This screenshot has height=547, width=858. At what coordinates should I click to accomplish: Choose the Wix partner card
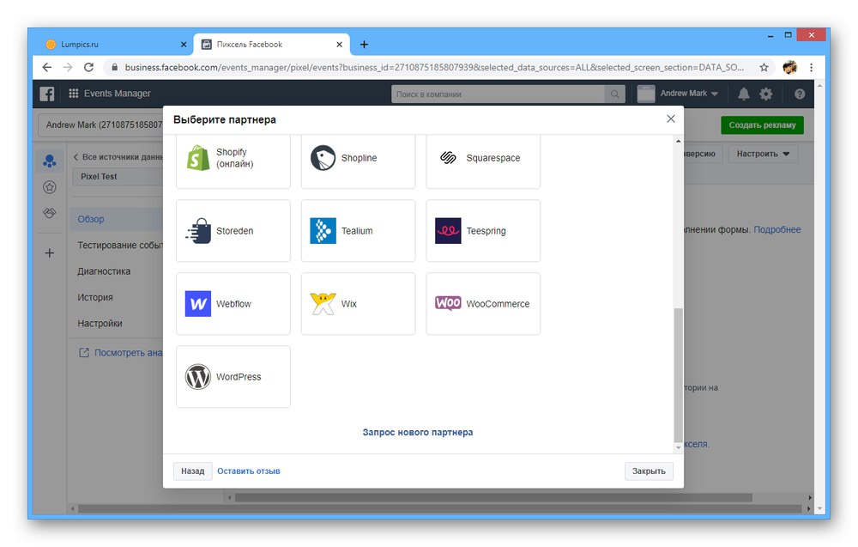358,303
